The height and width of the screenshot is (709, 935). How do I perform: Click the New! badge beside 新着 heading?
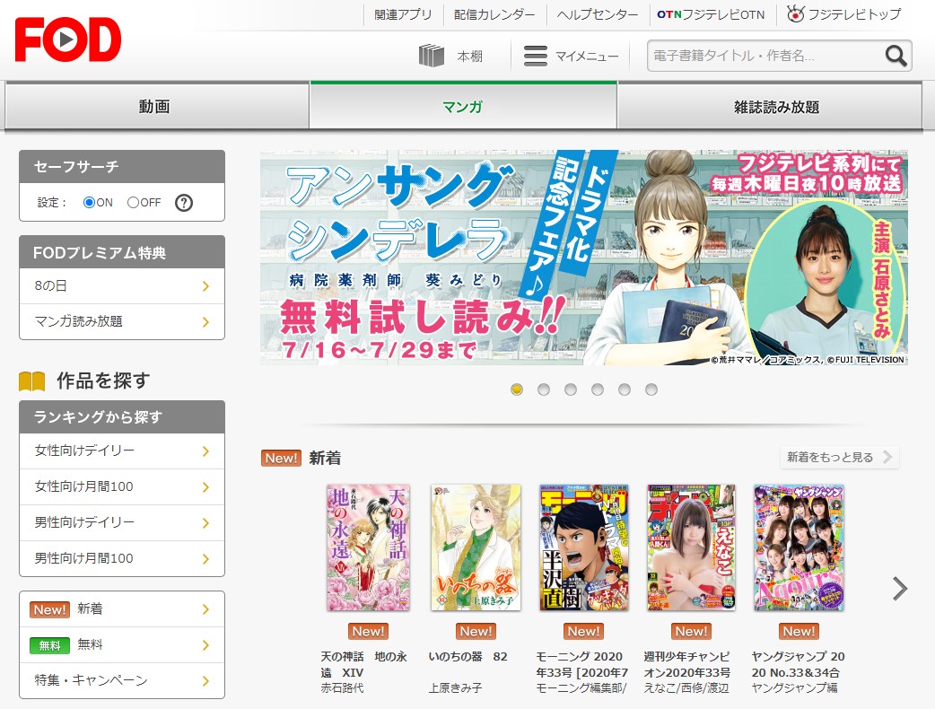click(x=281, y=458)
